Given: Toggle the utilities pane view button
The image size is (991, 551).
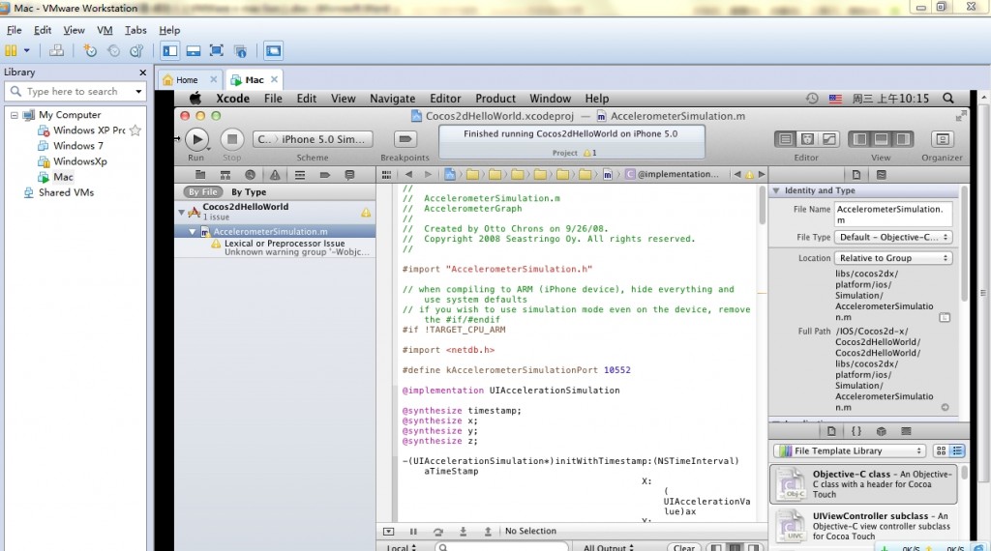Looking at the screenshot, I should click(x=903, y=139).
